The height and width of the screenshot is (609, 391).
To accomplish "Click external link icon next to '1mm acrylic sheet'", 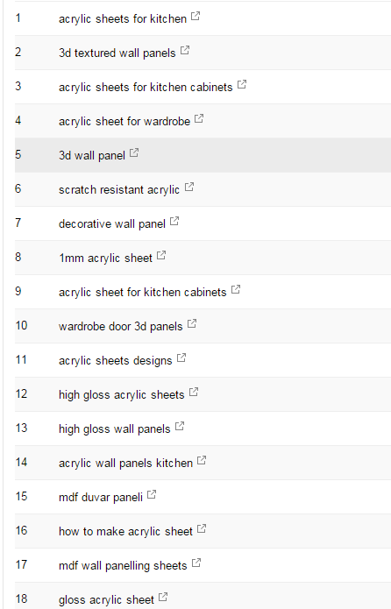I will point(161,255).
